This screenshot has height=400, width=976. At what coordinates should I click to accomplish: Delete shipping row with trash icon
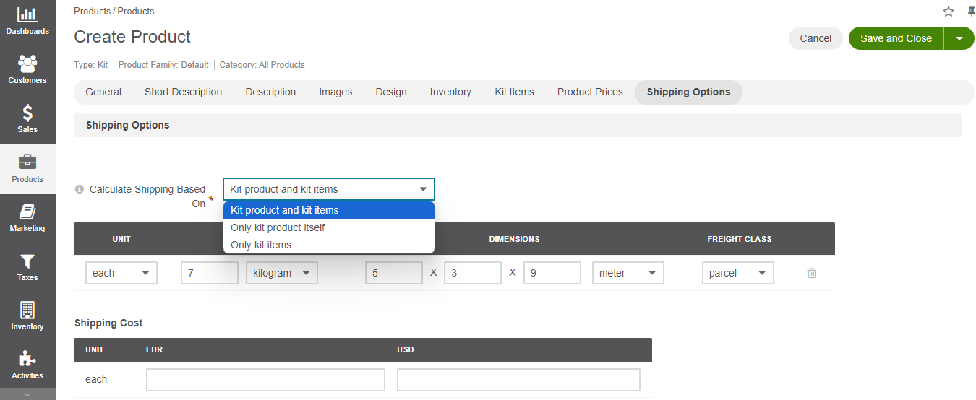pyautogui.click(x=811, y=273)
